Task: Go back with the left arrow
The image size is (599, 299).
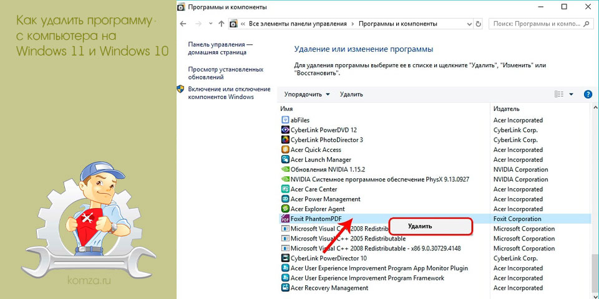Action: (x=183, y=24)
